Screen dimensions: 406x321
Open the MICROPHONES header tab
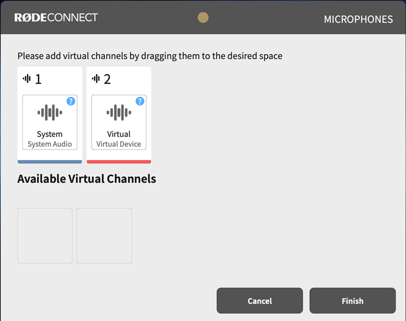(358, 19)
